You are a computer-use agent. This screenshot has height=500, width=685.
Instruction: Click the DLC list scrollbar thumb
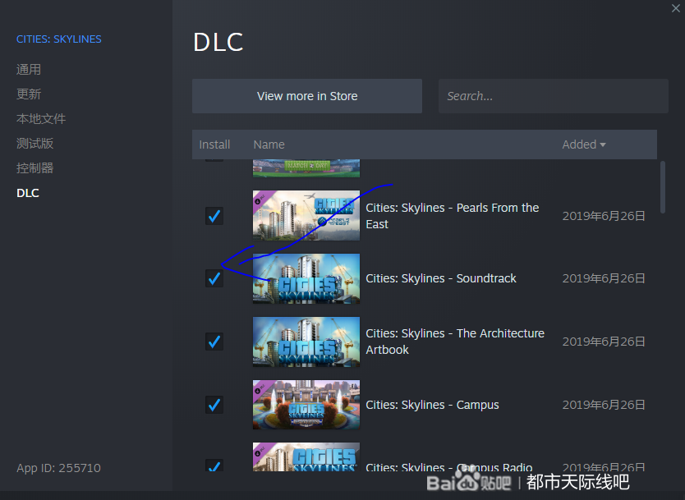coord(663,187)
